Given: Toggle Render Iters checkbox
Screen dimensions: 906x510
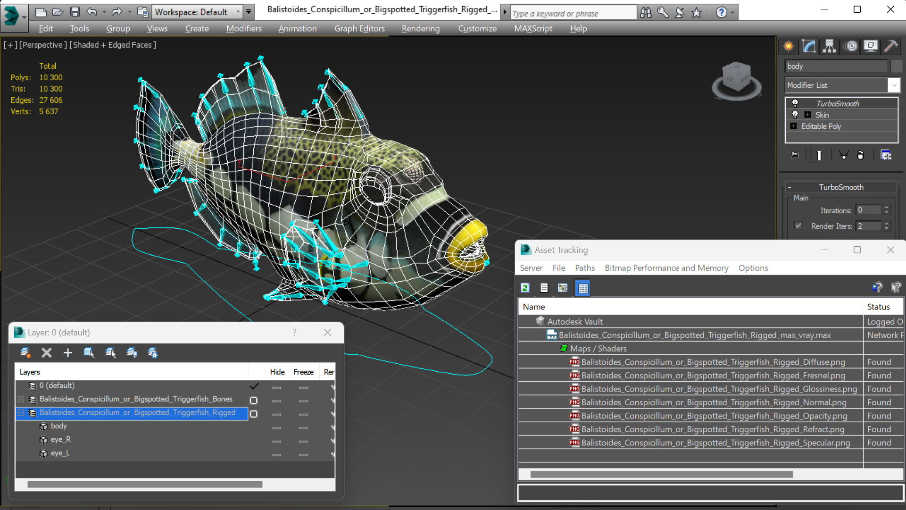Looking at the screenshot, I should [x=798, y=226].
